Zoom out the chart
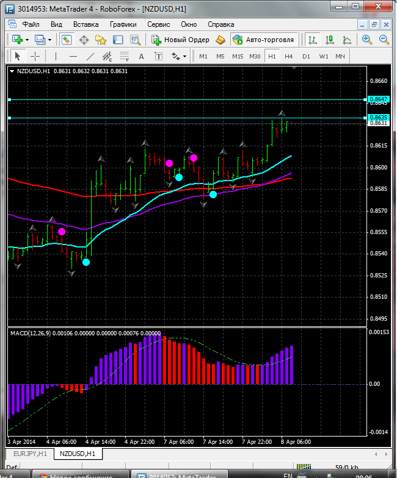The height and width of the screenshot is (478, 397). pyautogui.click(x=384, y=40)
